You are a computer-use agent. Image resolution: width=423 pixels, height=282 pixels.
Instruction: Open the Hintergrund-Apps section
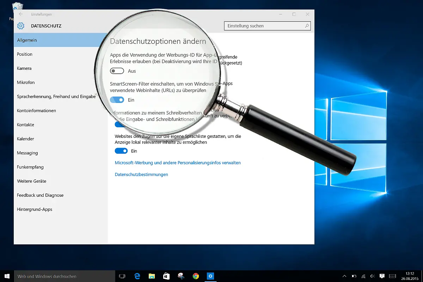34,209
